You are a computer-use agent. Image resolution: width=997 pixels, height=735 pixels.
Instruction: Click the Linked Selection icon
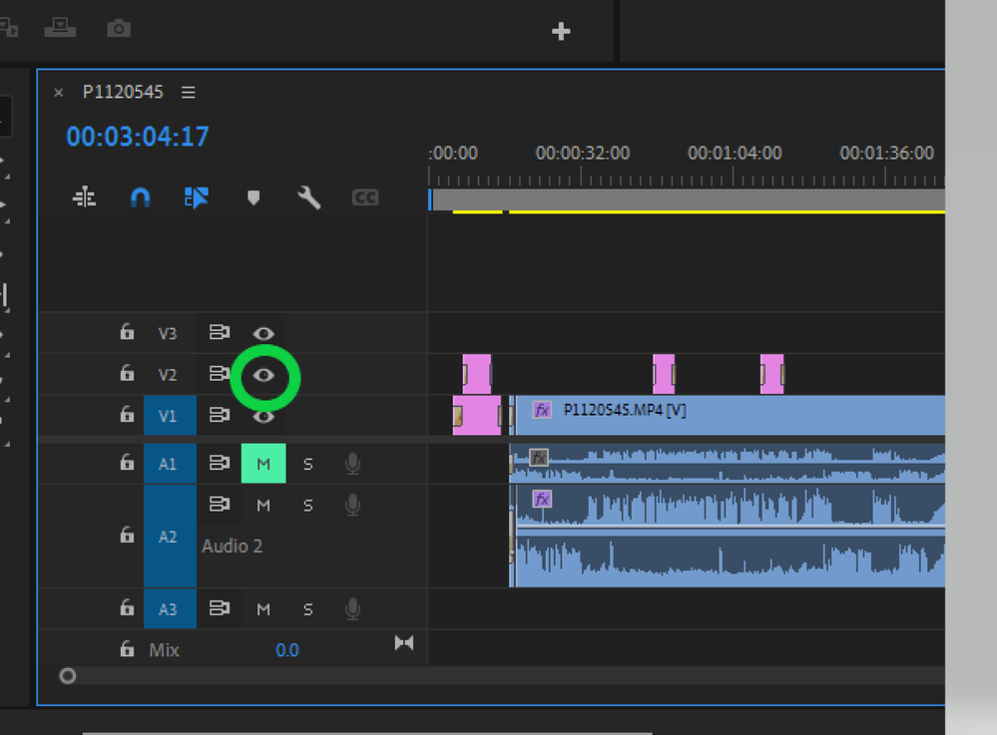tap(197, 197)
